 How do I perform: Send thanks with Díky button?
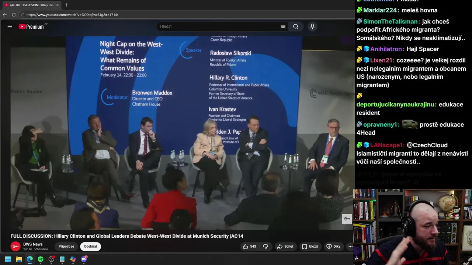tap(333, 247)
